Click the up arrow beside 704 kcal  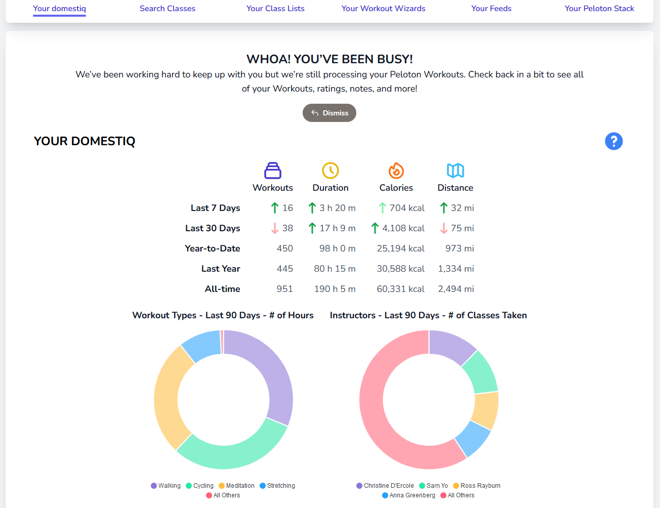click(x=383, y=208)
